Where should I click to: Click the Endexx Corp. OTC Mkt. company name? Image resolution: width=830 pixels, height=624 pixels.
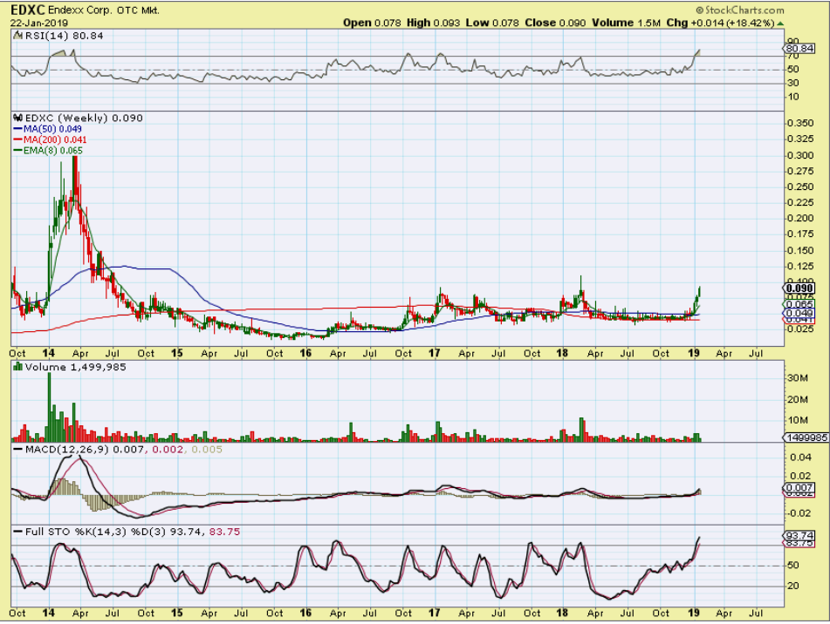[104, 10]
